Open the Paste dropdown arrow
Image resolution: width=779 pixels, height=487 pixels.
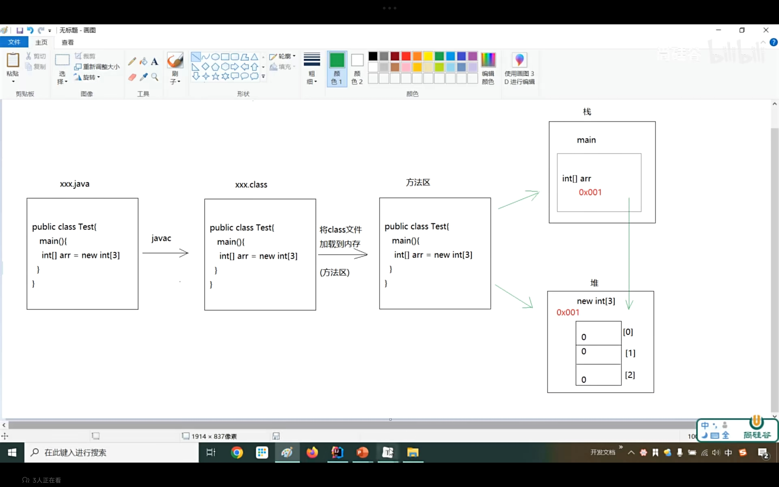pyautogui.click(x=13, y=81)
